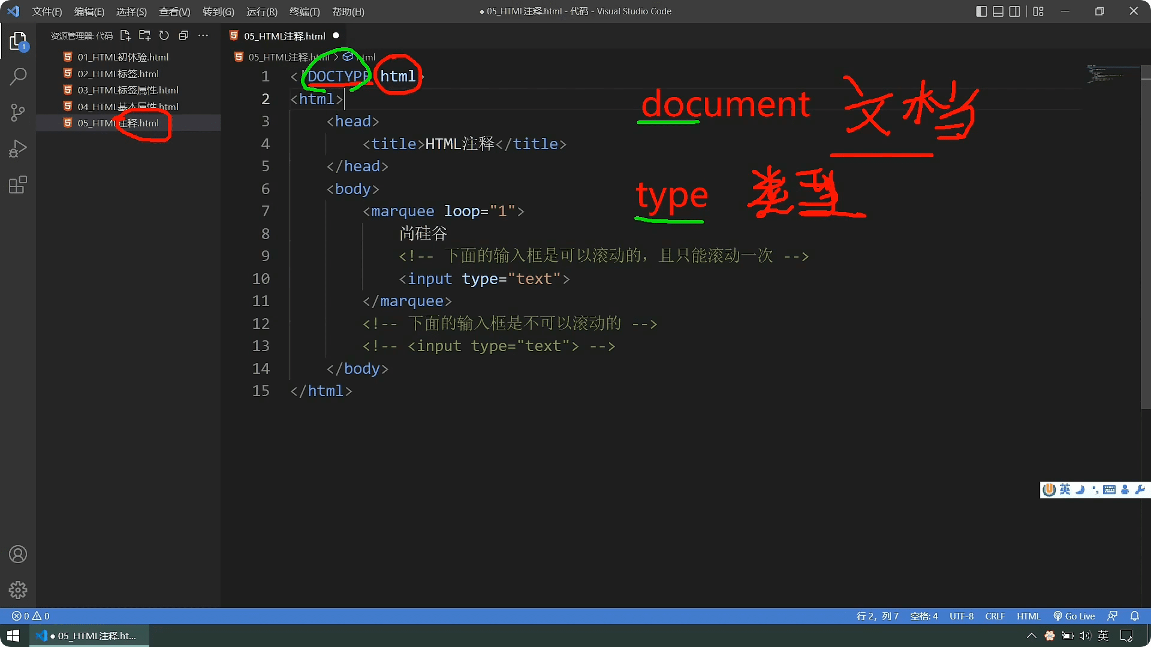Viewport: 1151px width, 647px height.
Task: Toggle the secondary side bar layout button
Action: point(1015,11)
